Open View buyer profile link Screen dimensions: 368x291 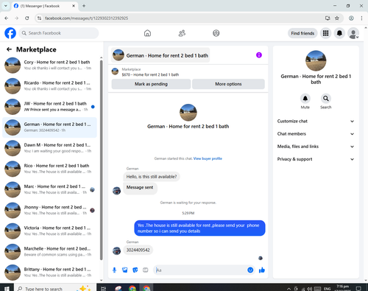point(208,158)
